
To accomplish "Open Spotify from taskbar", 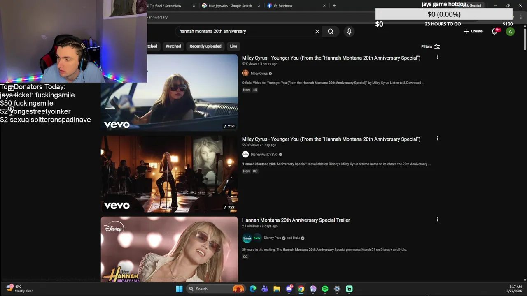I will [325, 289].
